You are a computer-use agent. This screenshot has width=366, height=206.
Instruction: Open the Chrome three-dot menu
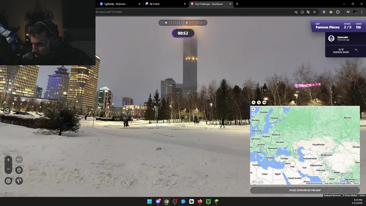coord(362,12)
